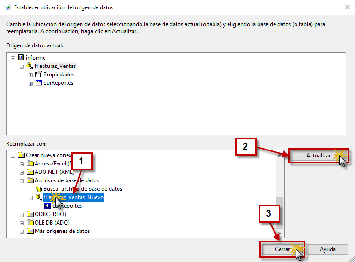This screenshot has width=355, height=262.
Task: Collapse the fFacturas_Ventas node in current source
Action: [22, 67]
